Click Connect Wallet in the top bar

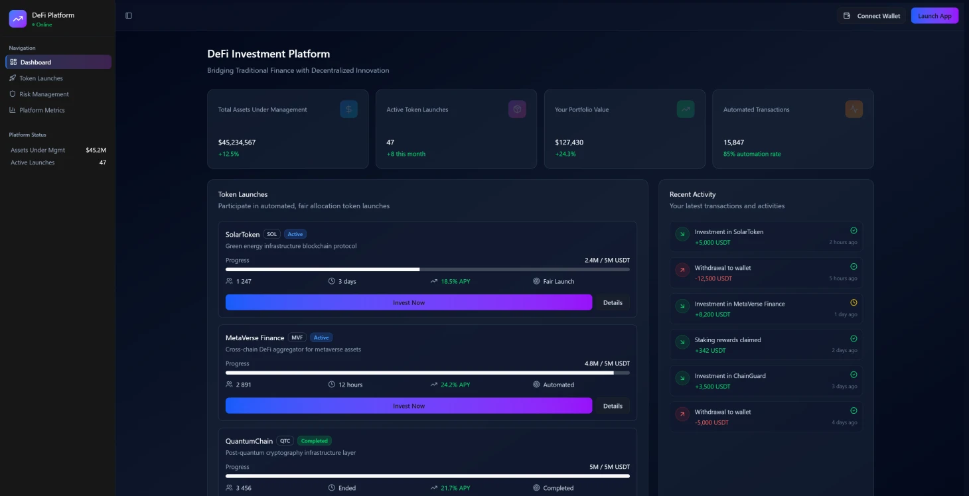871,15
